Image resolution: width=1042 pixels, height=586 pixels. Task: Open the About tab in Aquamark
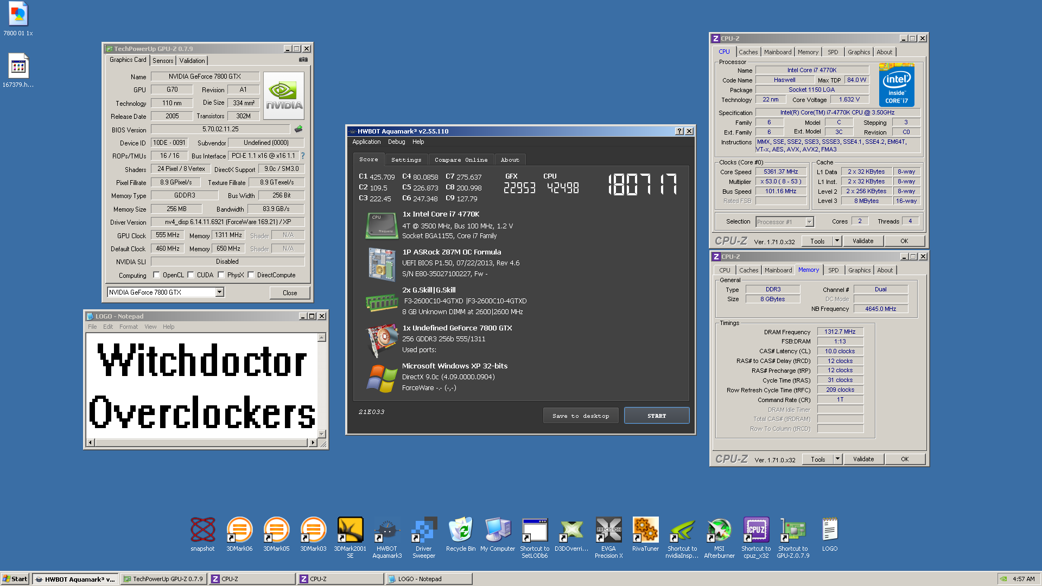tap(510, 160)
